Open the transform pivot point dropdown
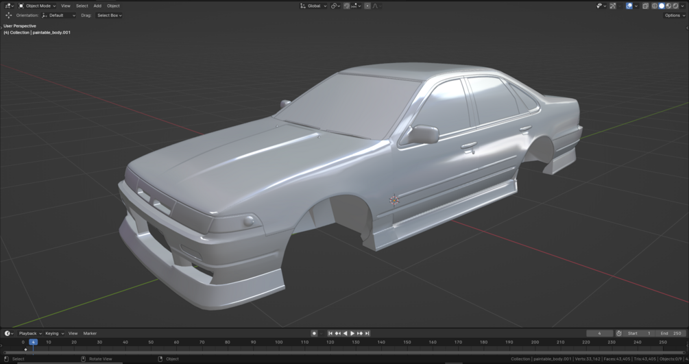Viewport: 689px width, 364px height. point(335,5)
